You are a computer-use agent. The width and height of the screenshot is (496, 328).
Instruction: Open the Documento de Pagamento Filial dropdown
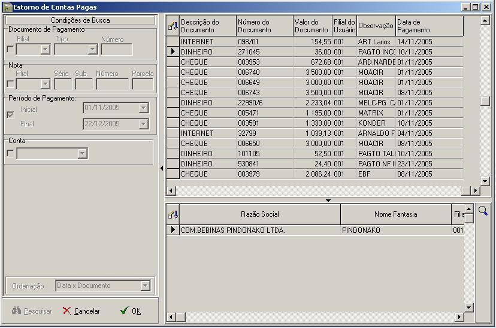coord(46,49)
